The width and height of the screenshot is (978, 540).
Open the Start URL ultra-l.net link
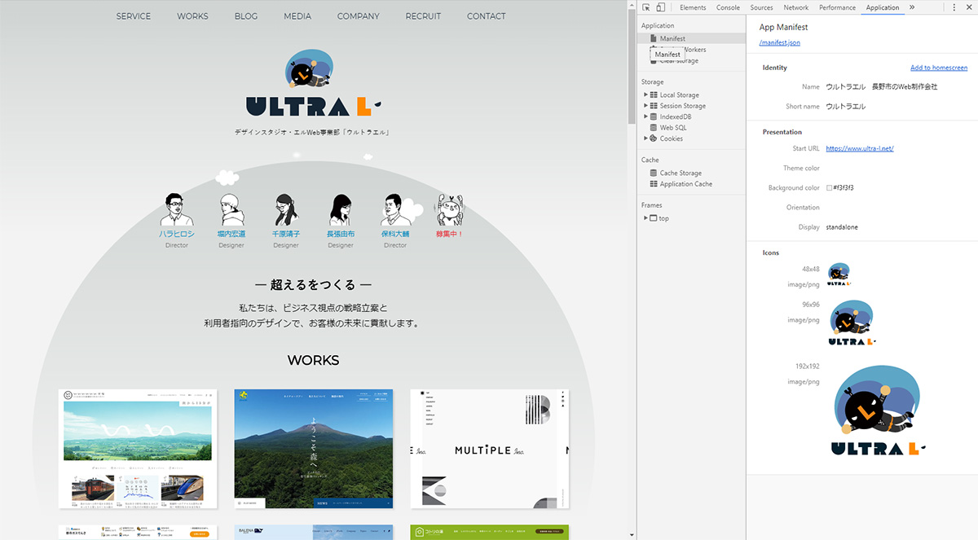(860, 148)
